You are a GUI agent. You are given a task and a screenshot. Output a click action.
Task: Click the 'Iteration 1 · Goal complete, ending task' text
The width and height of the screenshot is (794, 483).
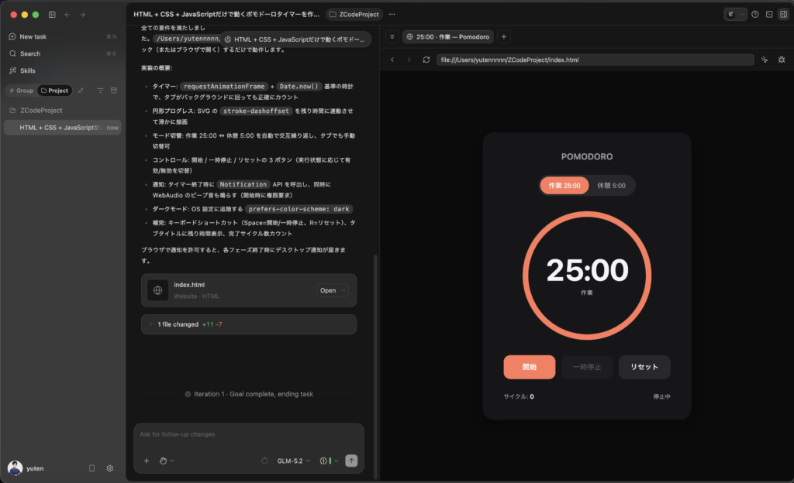click(x=254, y=394)
